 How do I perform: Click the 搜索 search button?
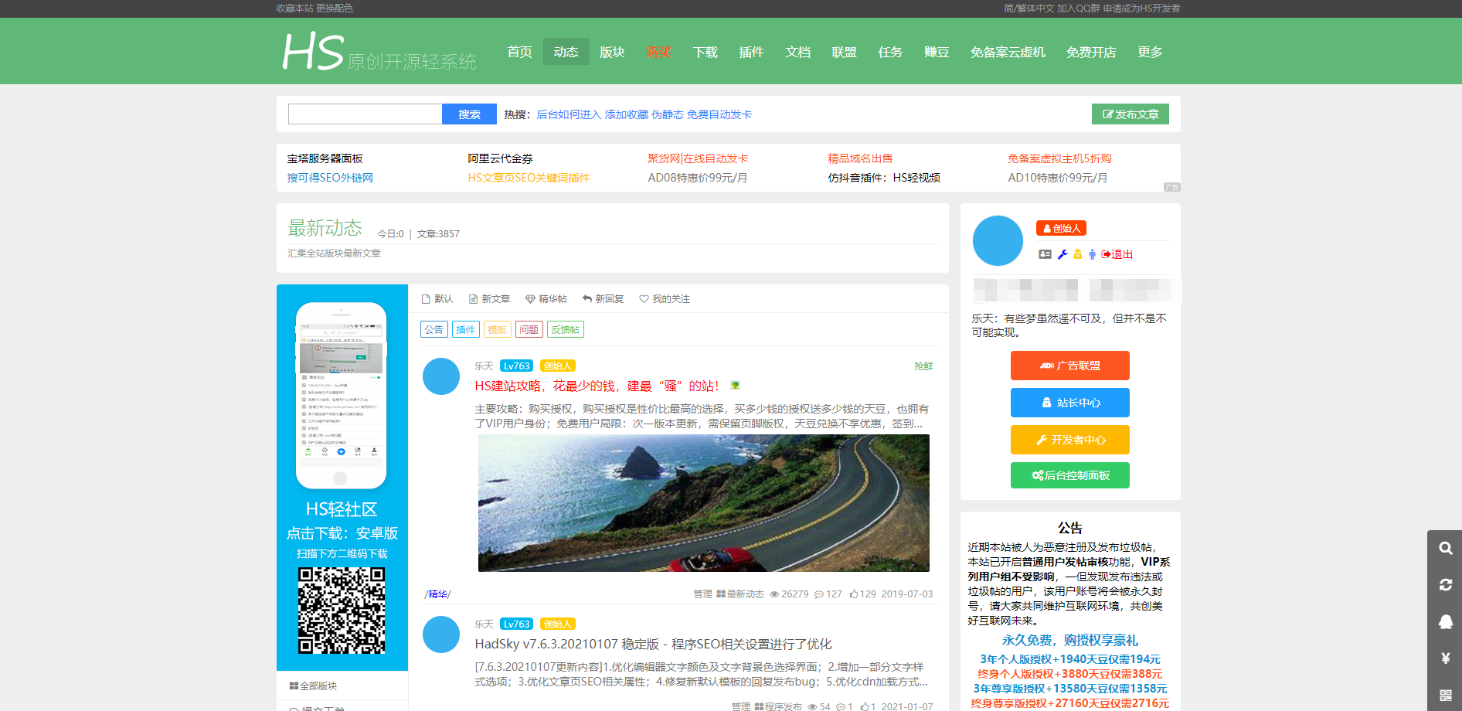coord(469,114)
